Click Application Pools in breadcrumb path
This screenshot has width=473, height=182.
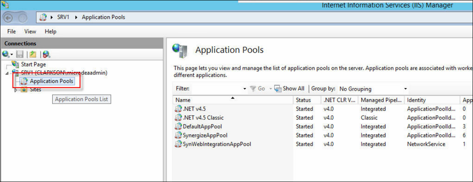tap(103, 17)
